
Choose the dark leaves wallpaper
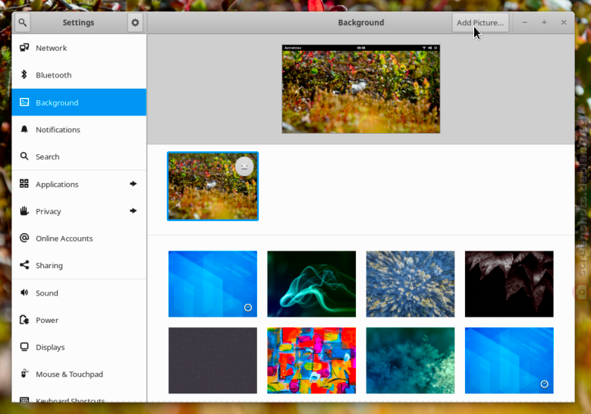point(509,284)
